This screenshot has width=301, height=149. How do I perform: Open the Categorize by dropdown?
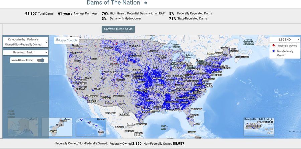click(26, 42)
